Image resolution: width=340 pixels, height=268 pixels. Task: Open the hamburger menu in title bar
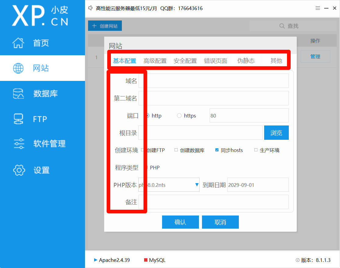[x=318, y=8]
